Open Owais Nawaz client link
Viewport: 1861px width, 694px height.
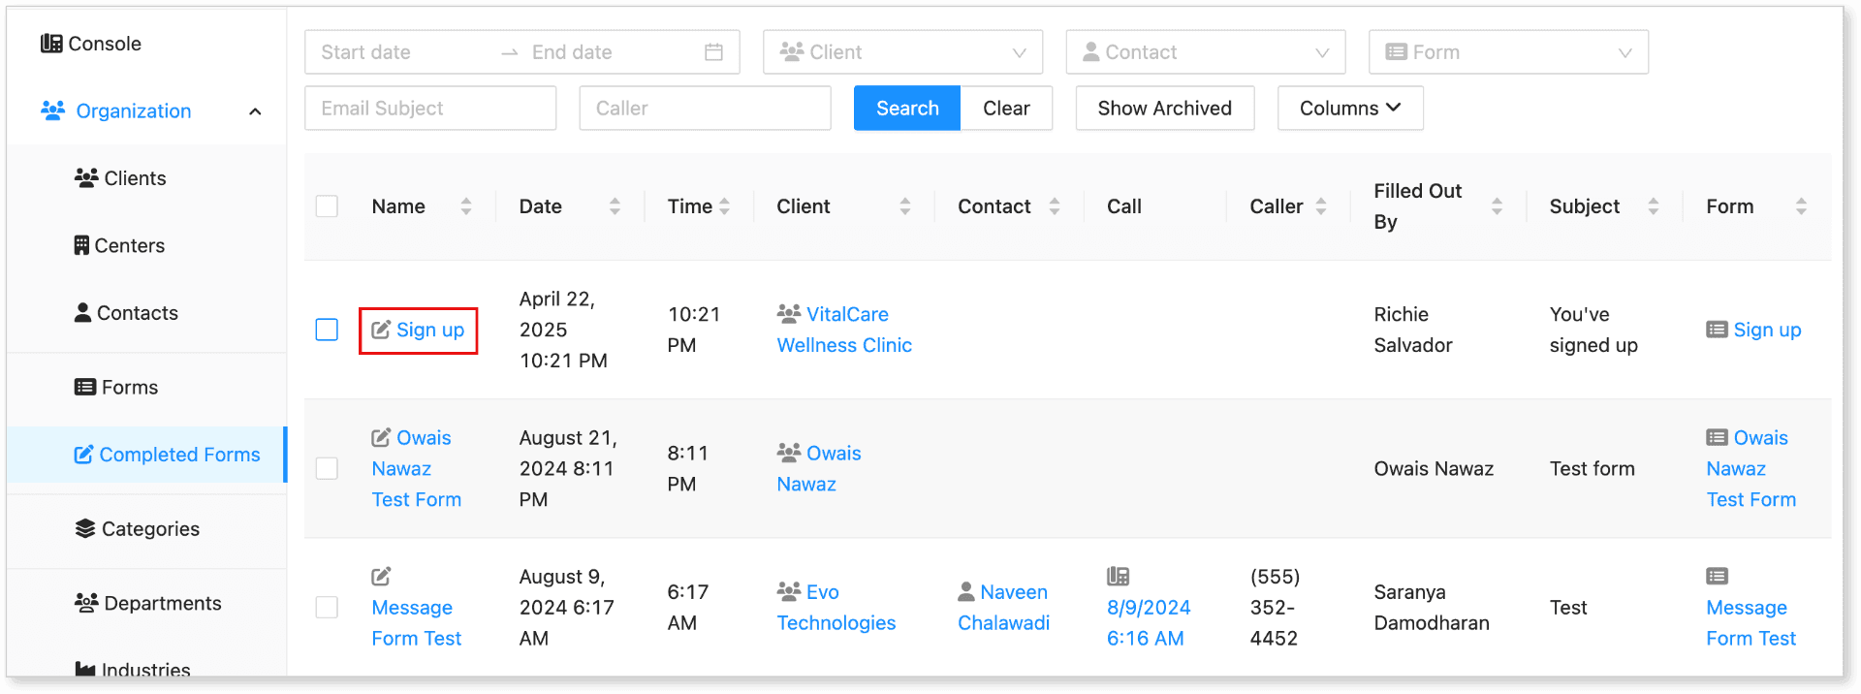point(819,469)
